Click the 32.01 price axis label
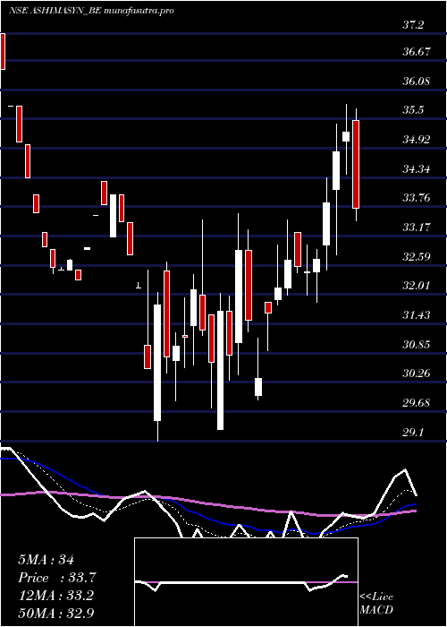The width and height of the screenshot is (447, 627). 416,286
